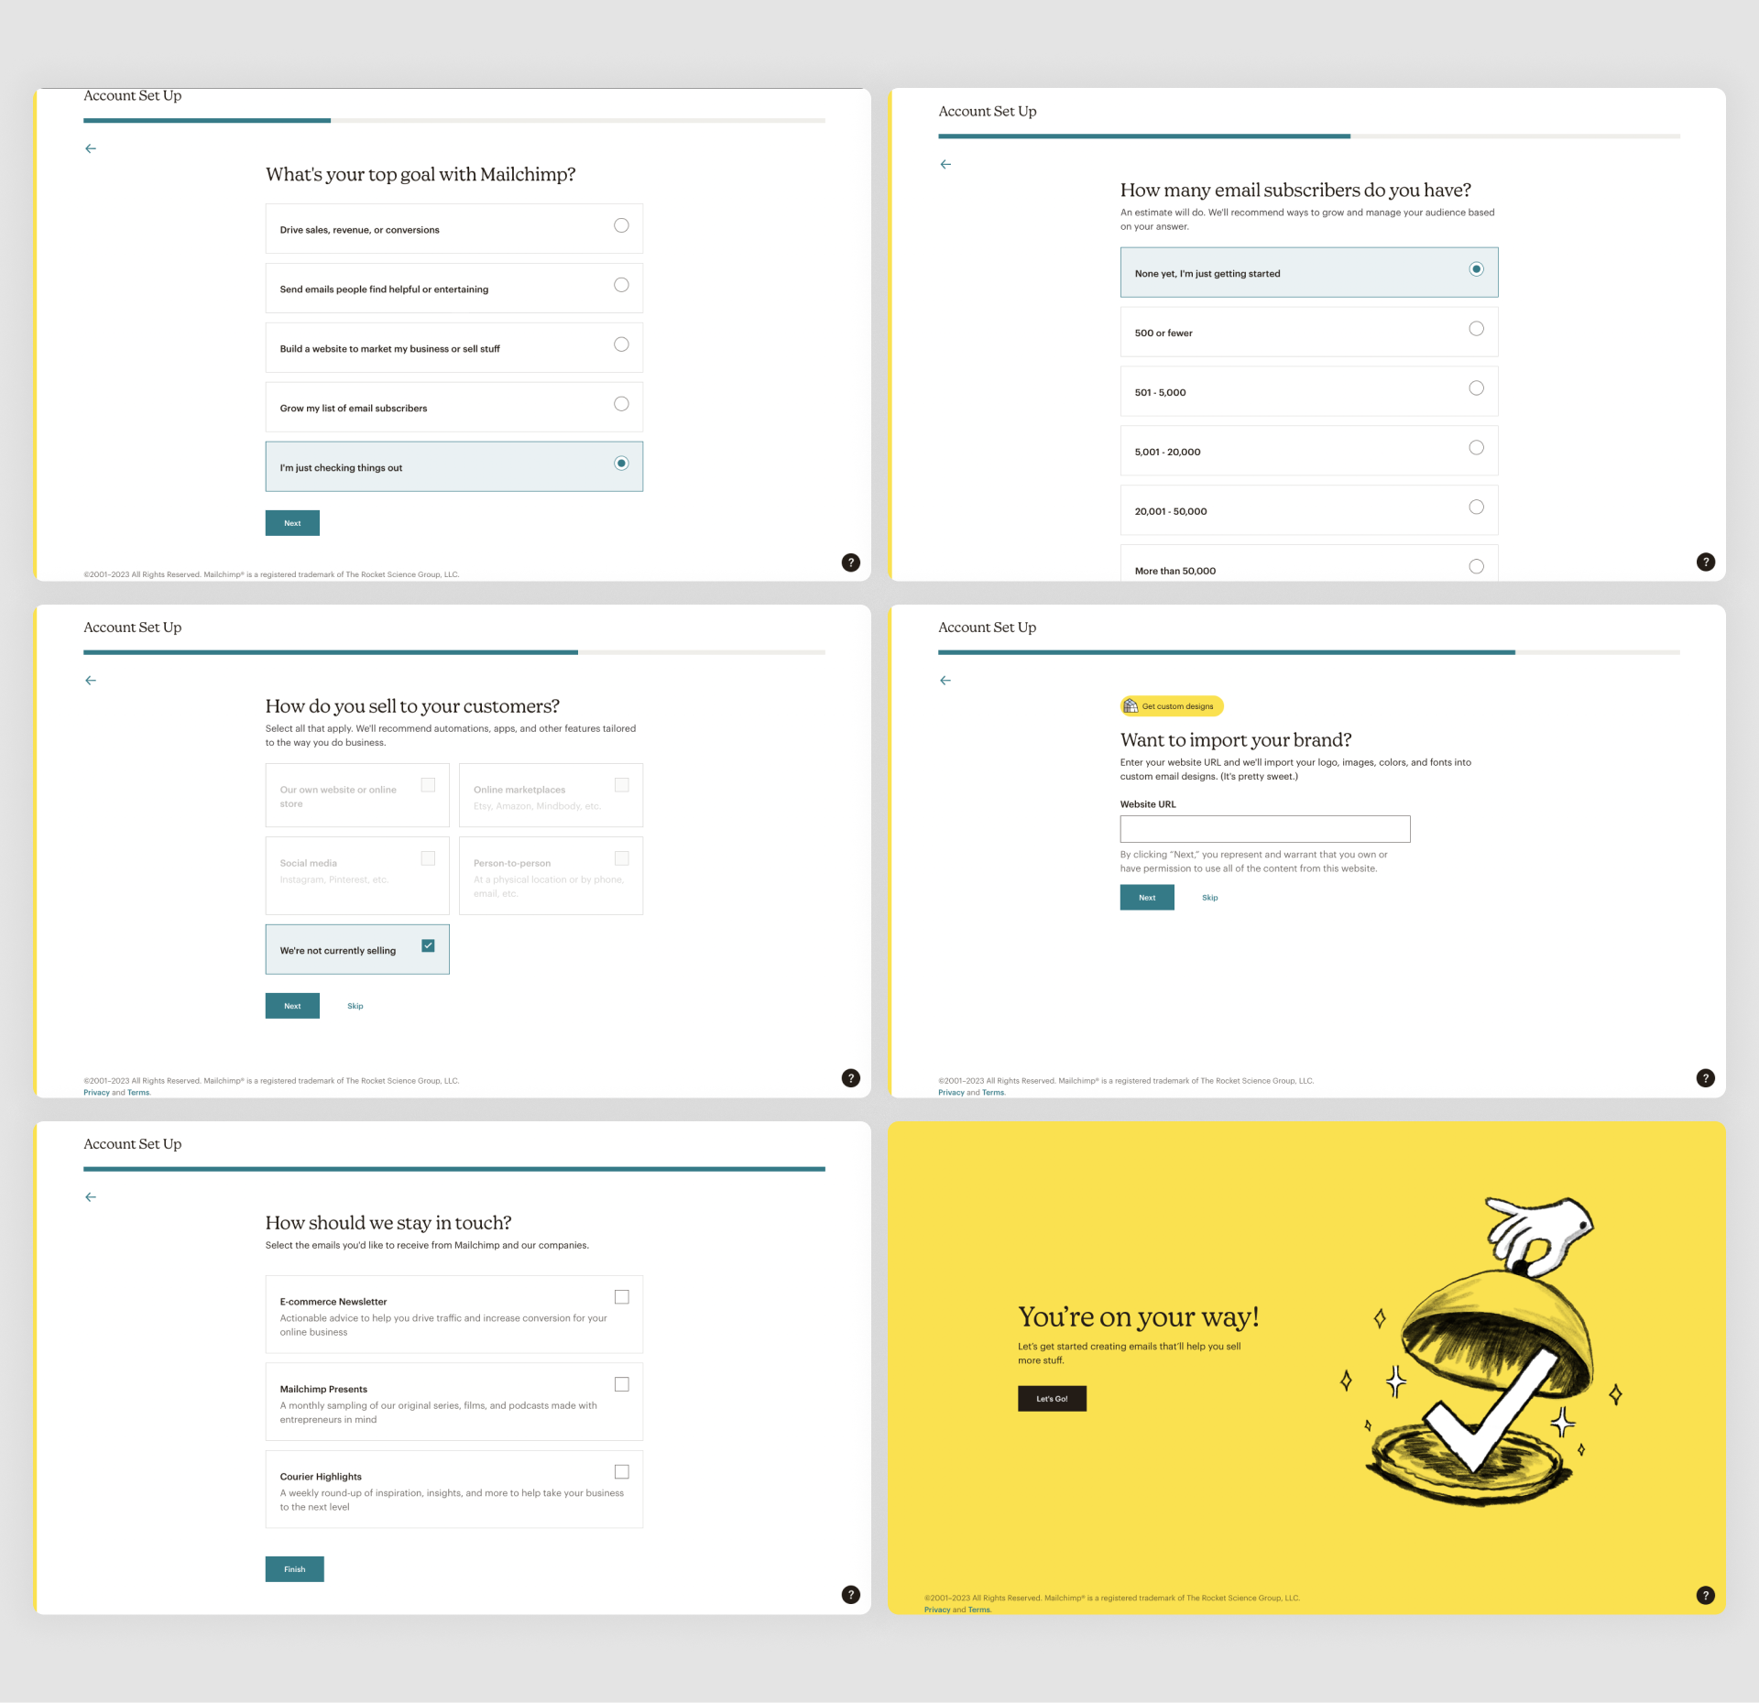Viewport: 1759px width, 1703px height.
Task: Click the 'Next' button on goal screen
Action: point(292,521)
